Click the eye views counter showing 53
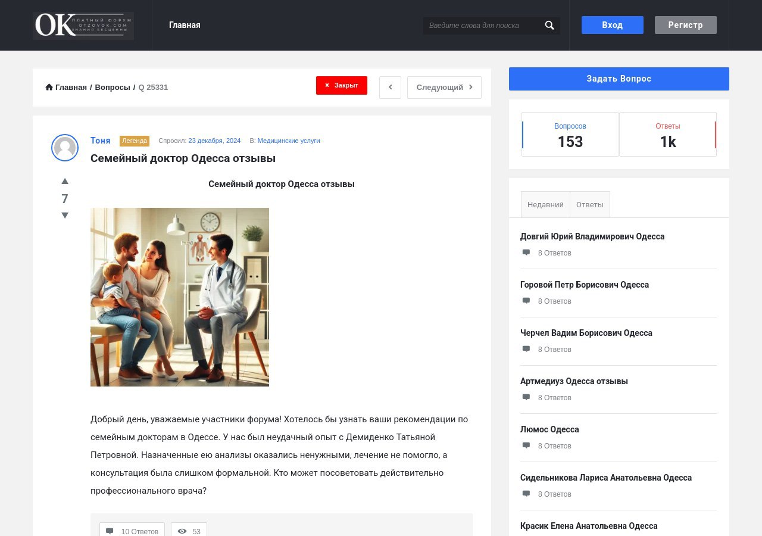Viewport: 762px width, 536px height. 189,531
